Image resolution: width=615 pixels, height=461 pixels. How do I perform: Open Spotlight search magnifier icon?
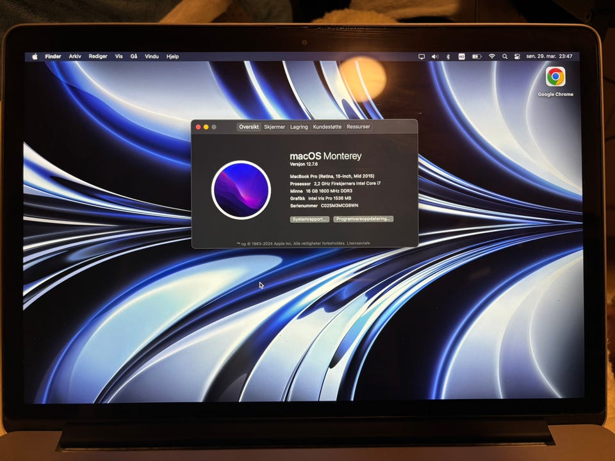click(x=505, y=56)
